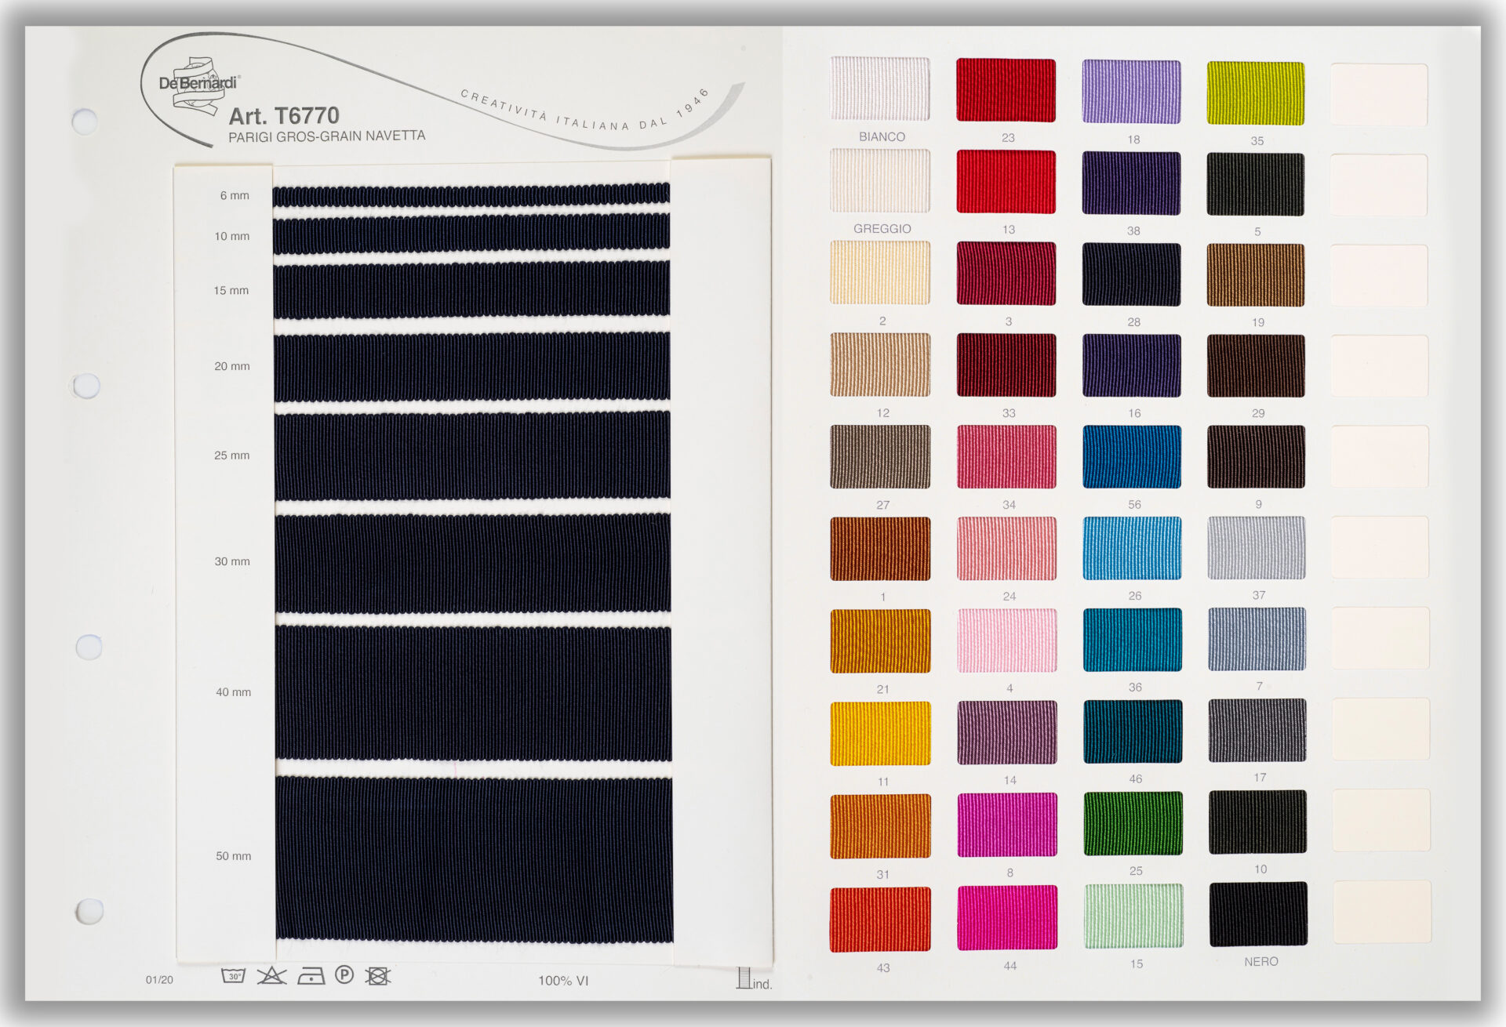Select the orange-red swatch numbered 43

coord(881,920)
